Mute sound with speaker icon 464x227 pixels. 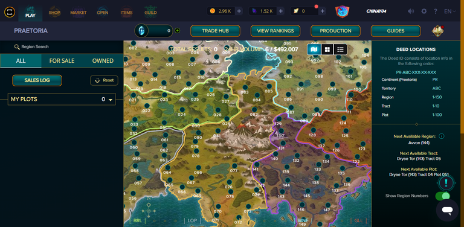pyautogui.click(x=411, y=11)
